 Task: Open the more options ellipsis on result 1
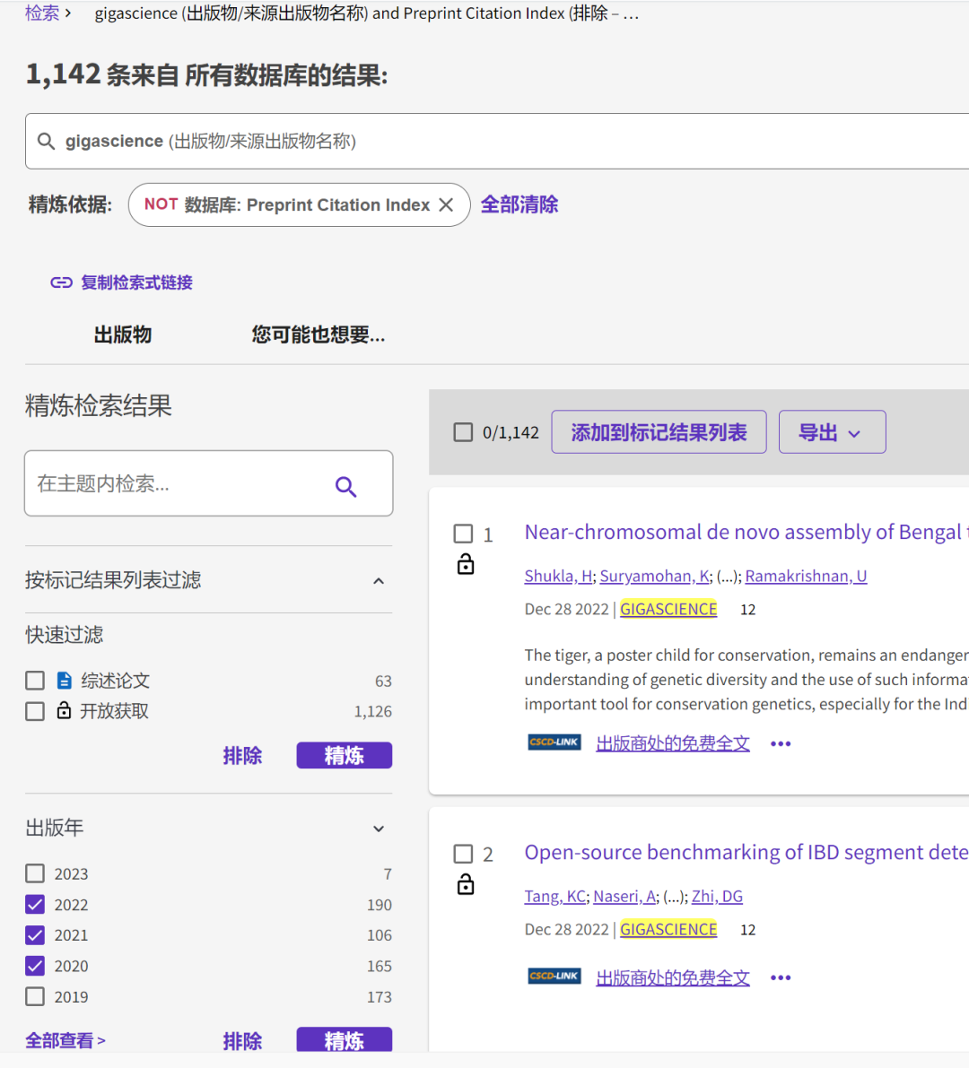click(780, 742)
